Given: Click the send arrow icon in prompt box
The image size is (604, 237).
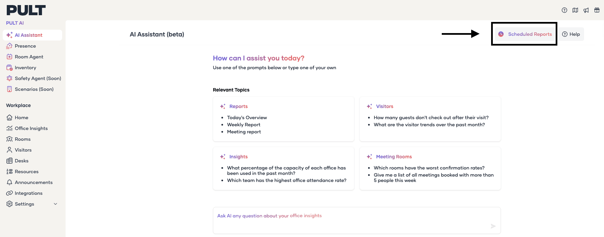Looking at the screenshot, I should point(493,226).
